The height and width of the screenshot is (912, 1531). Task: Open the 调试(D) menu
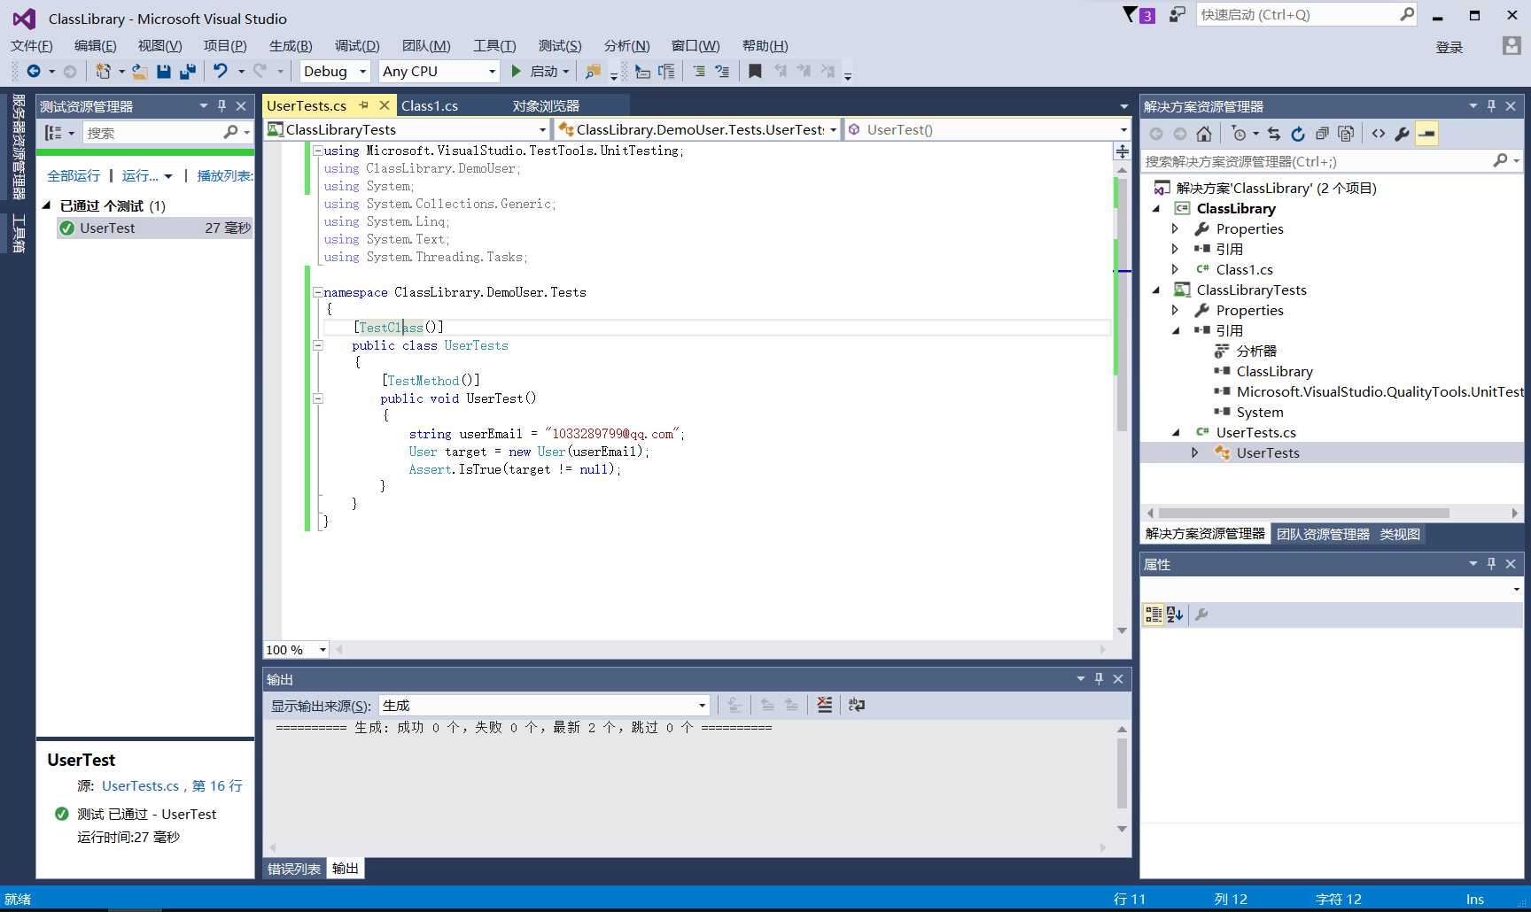tap(357, 45)
